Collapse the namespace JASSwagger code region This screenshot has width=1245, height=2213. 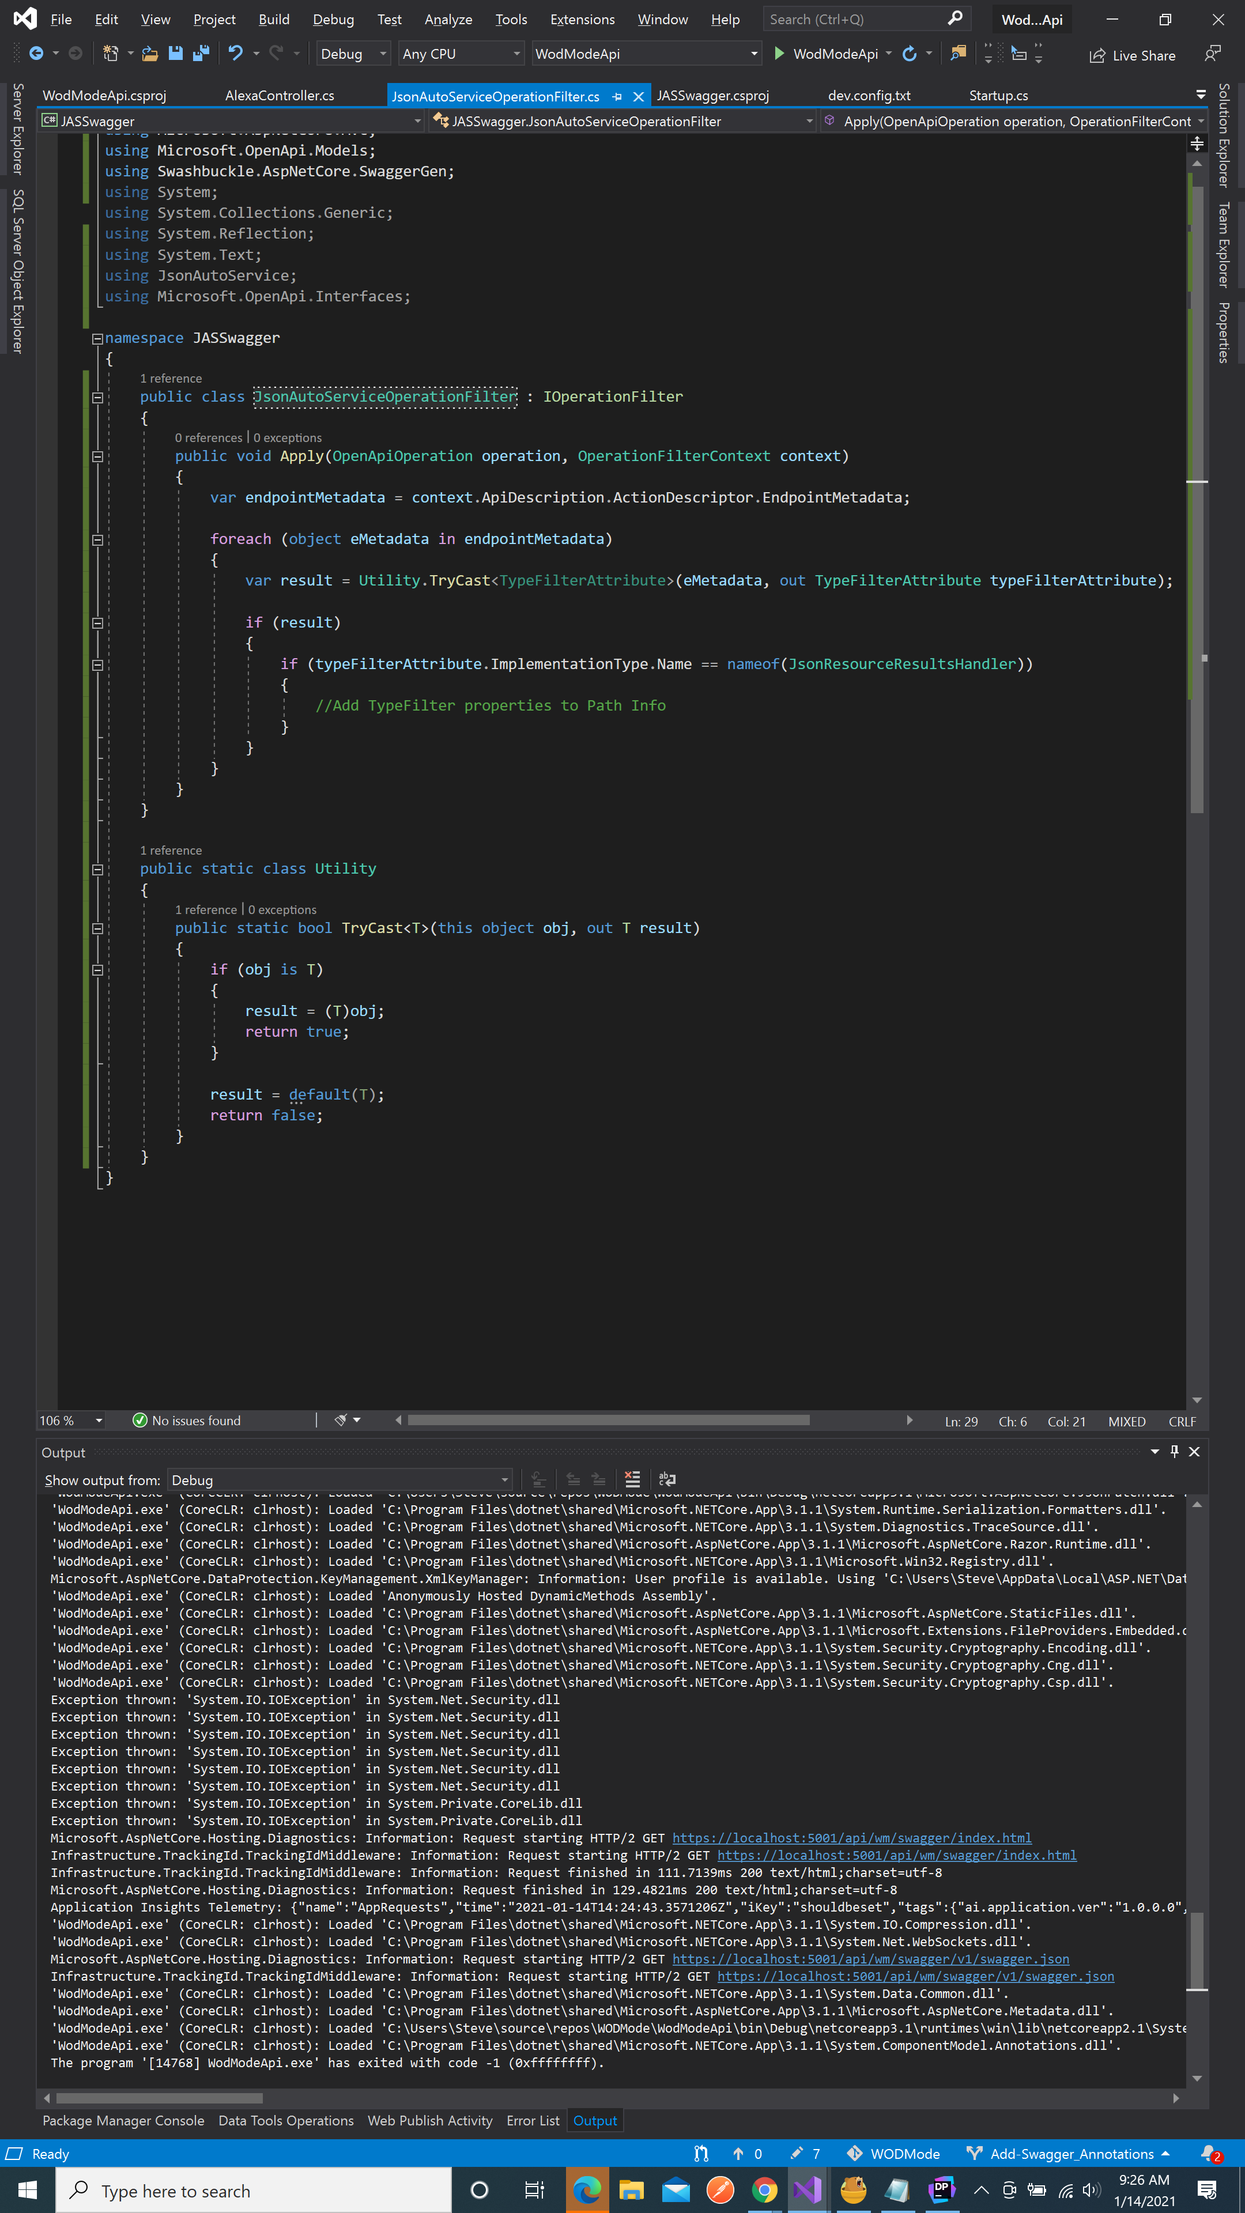[97, 338]
